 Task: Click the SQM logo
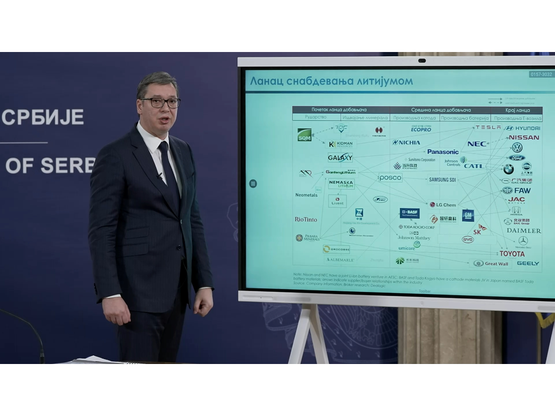point(305,135)
